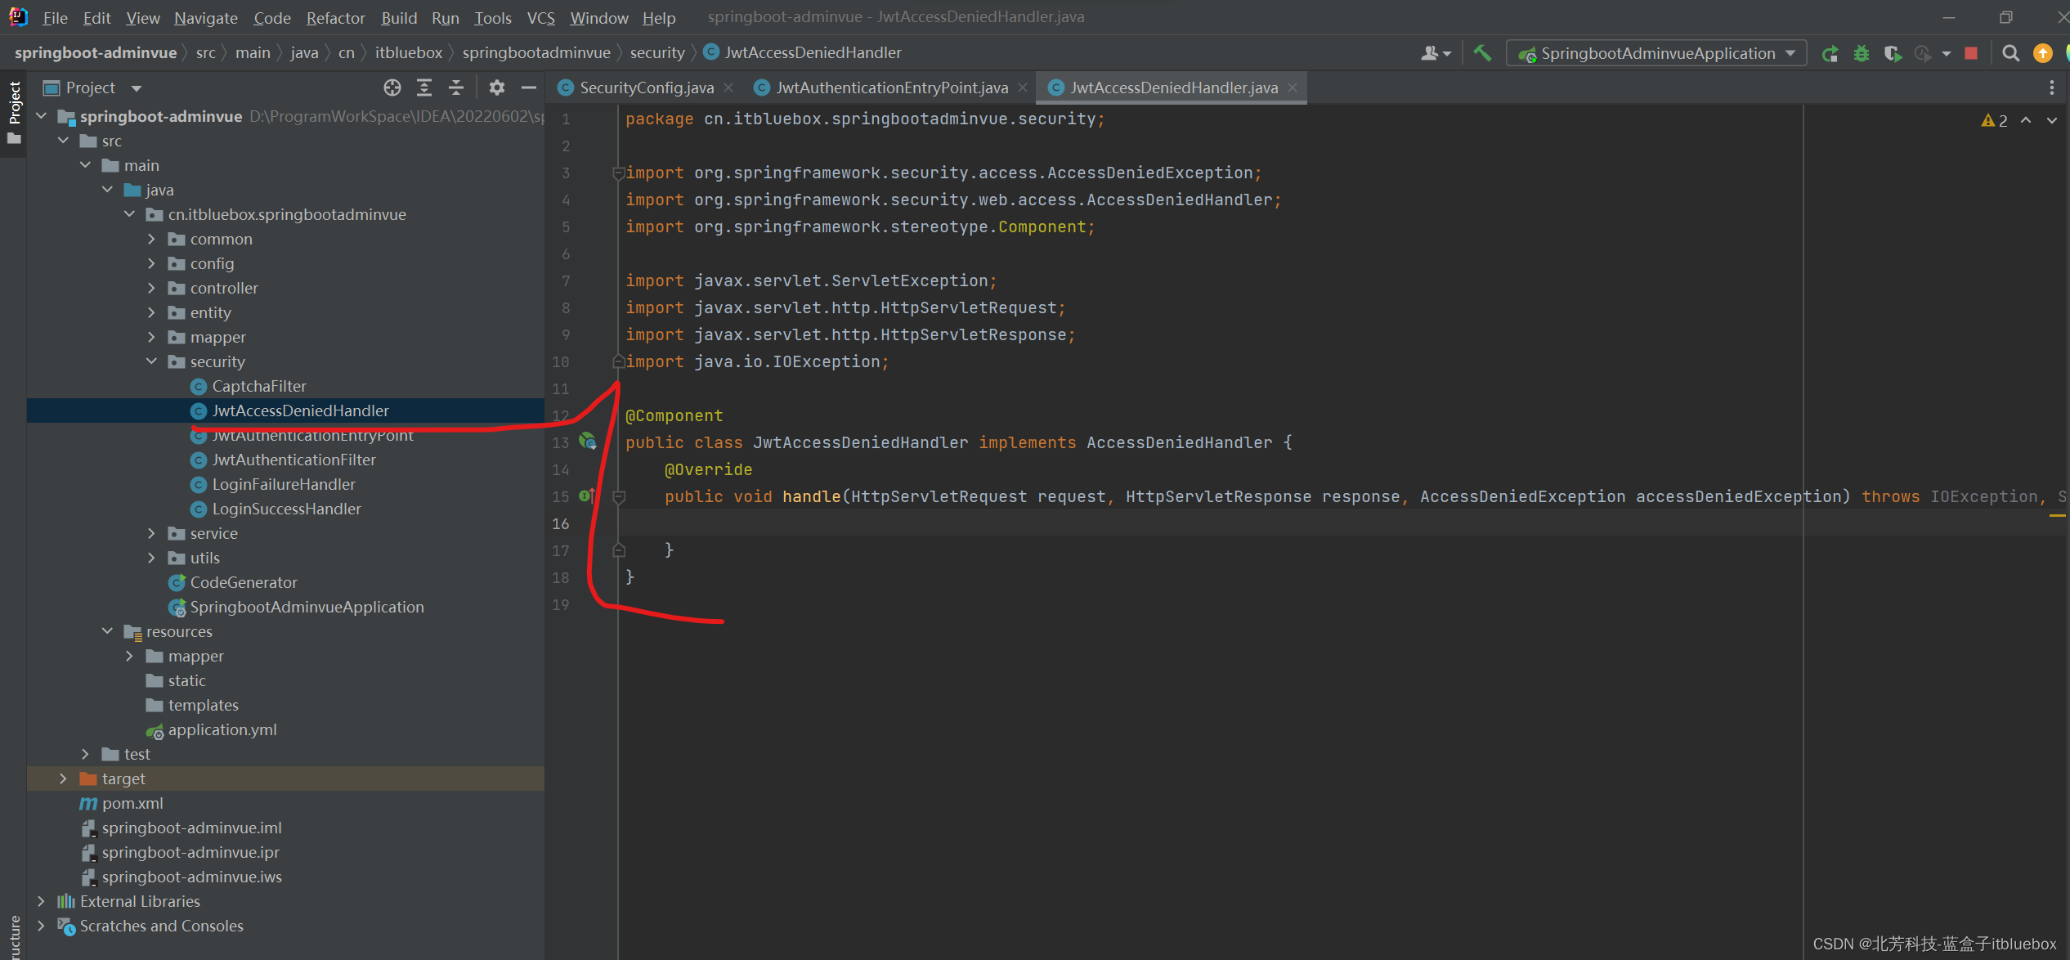2070x960 pixels.
Task: Open LoginSuccessHandler in project tree
Action: (x=286, y=509)
